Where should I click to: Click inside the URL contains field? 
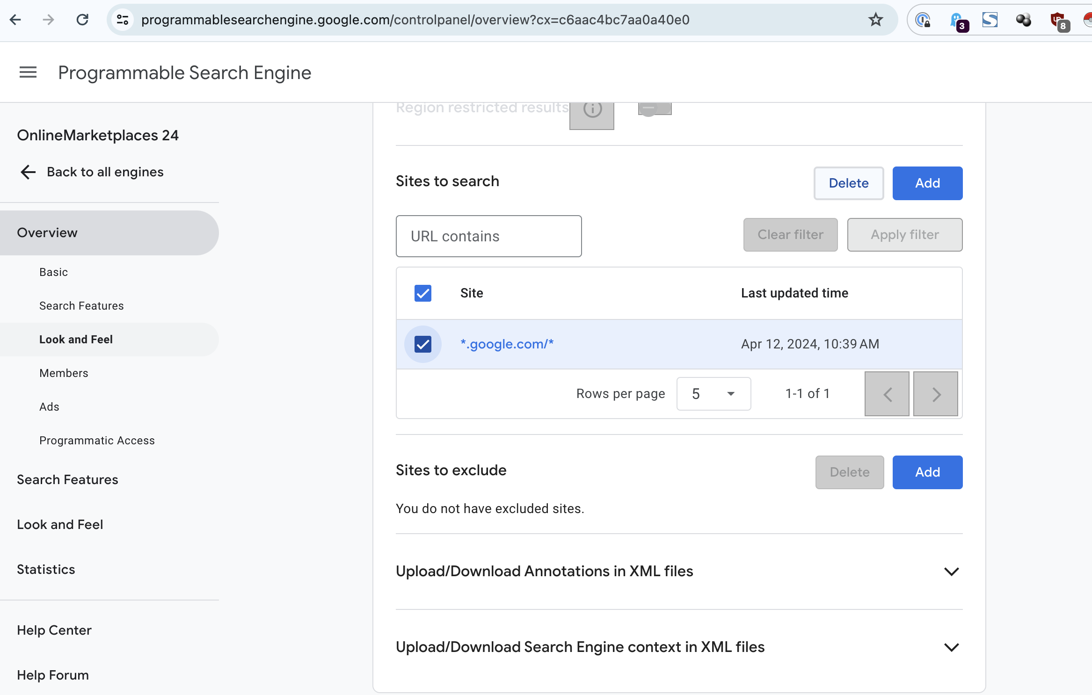(488, 236)
